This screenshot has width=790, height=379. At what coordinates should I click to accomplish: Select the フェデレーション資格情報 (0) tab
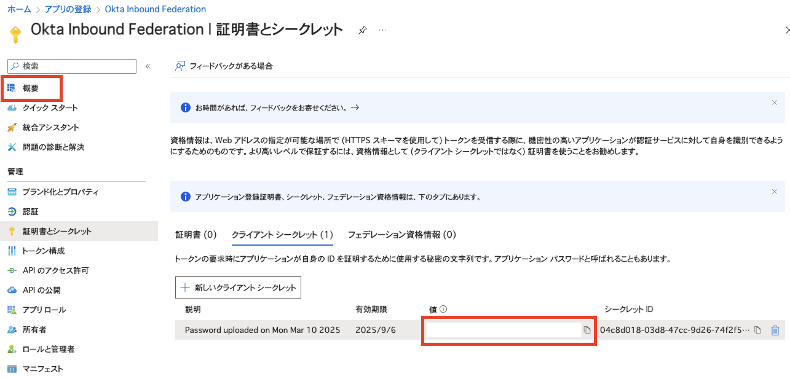point(401,235)
